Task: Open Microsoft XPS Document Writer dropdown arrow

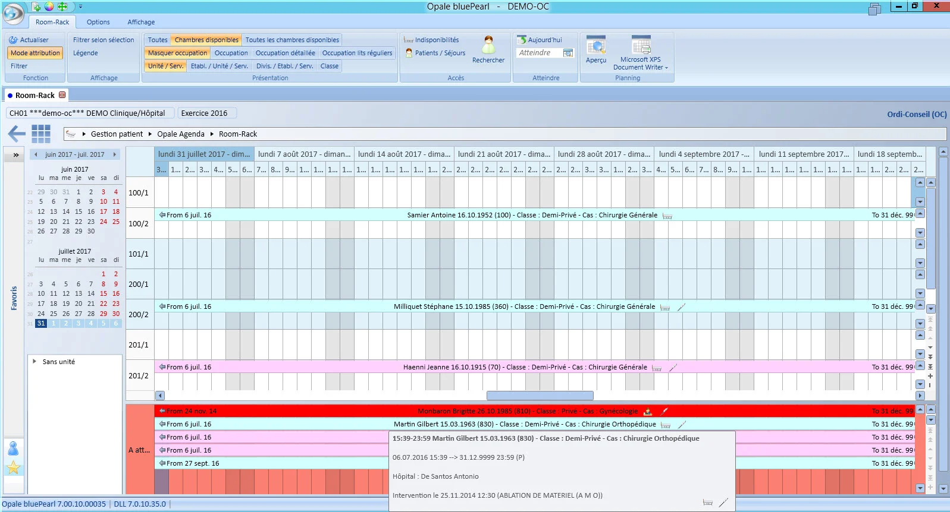Action: 666,68
